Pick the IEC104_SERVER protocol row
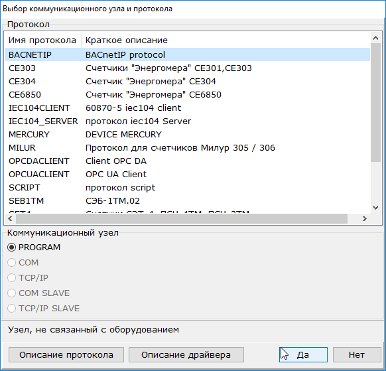The height and width of the screenshot is (371, 386). 187,121
